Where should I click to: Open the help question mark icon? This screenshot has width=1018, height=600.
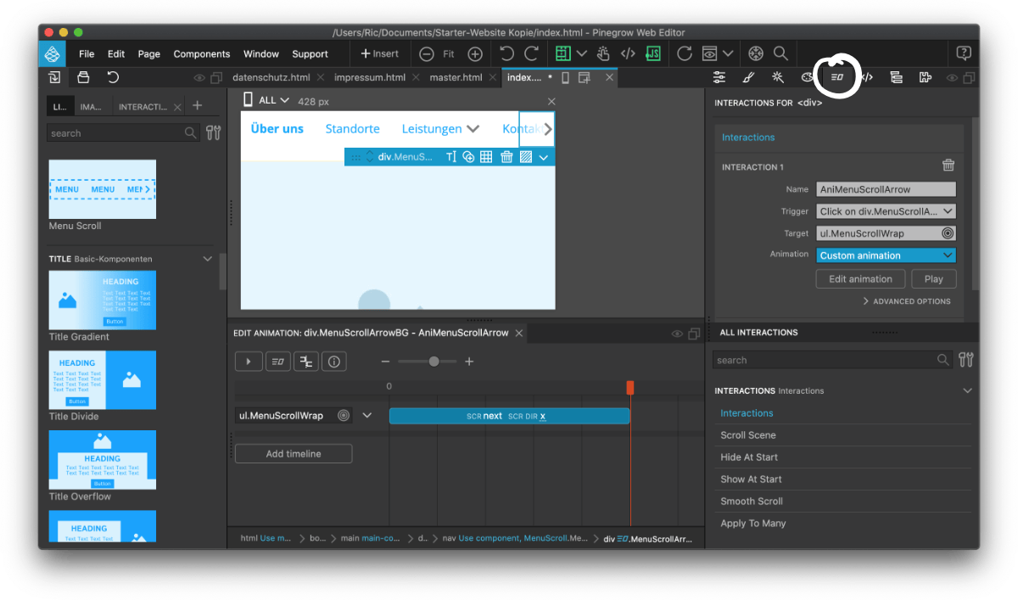point(964,53)
